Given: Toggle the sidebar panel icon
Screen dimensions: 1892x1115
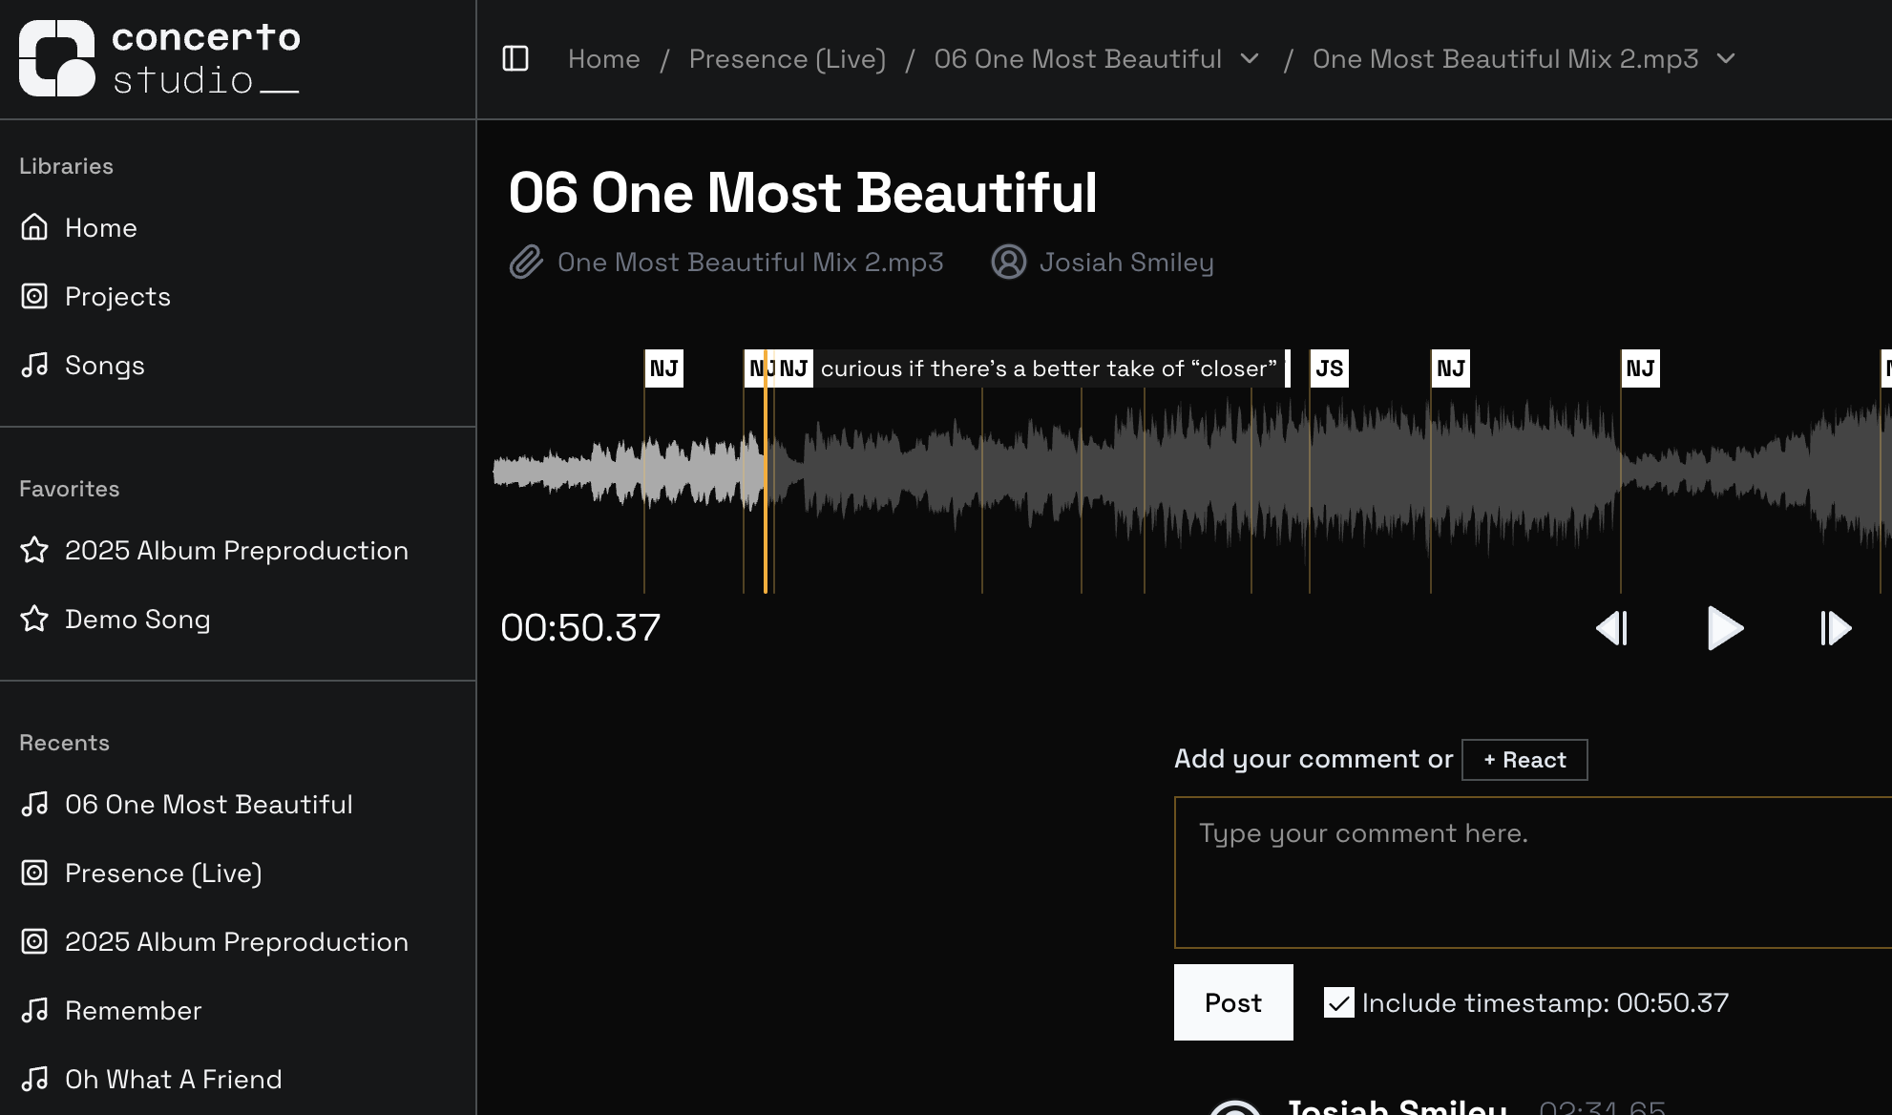Looking at the screenshot, I should point(515,58).
